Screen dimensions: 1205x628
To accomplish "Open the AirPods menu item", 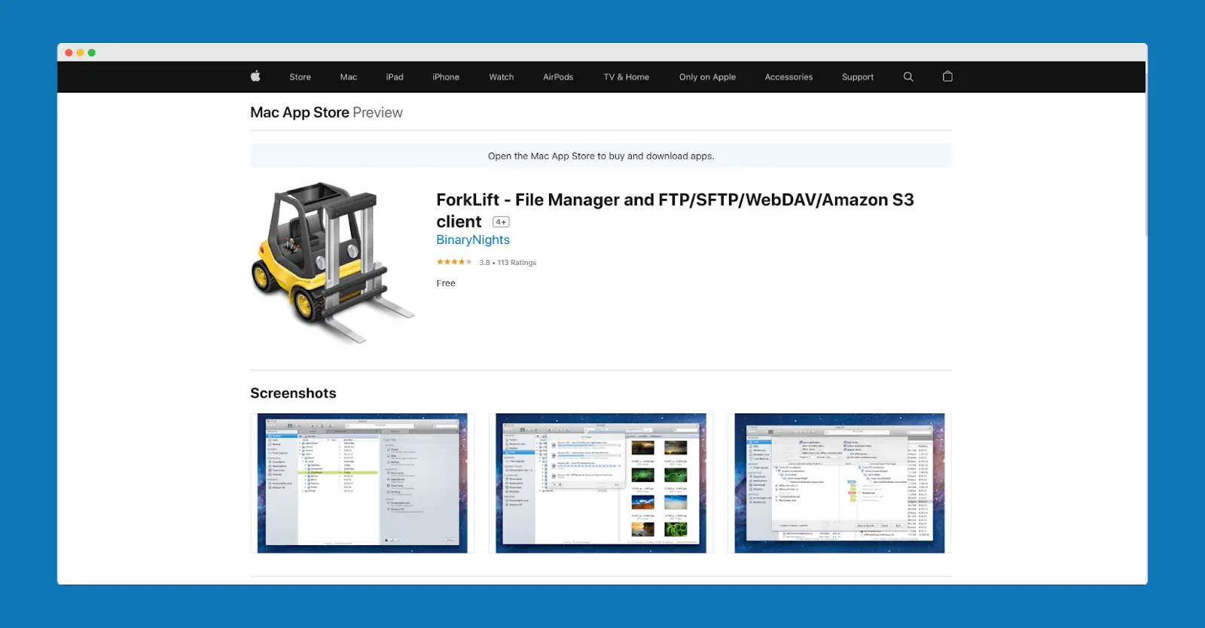I will (x=558, y=77).
